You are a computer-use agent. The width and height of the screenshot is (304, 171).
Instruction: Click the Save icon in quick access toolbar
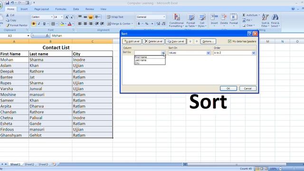(7, 3)
